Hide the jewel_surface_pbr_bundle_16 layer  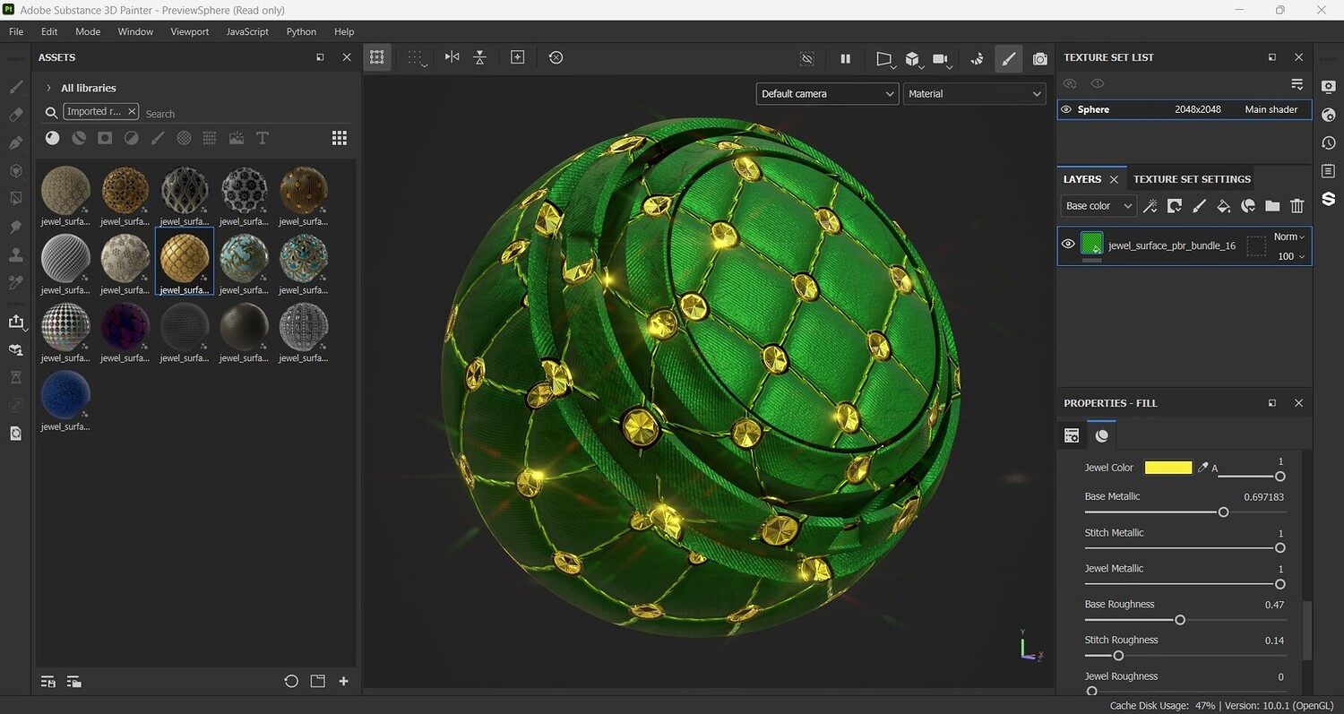1068,244
